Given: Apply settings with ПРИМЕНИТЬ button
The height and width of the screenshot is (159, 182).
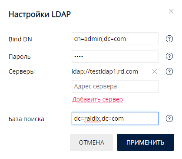Looking at the screenshot, I should (146, 142).
